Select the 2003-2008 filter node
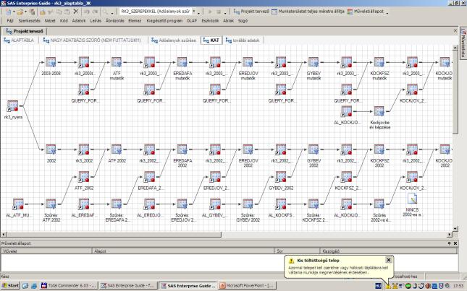 (x=51, y=62)
